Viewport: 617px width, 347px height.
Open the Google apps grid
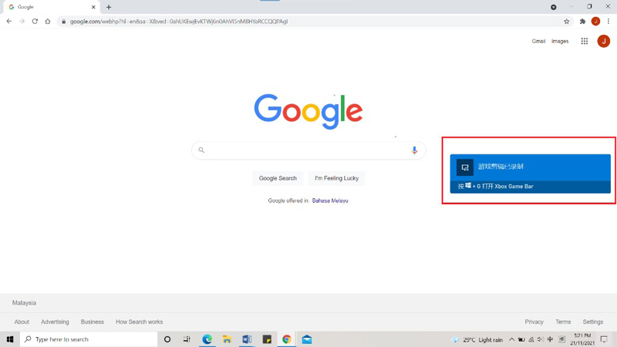tap(584, 42)
